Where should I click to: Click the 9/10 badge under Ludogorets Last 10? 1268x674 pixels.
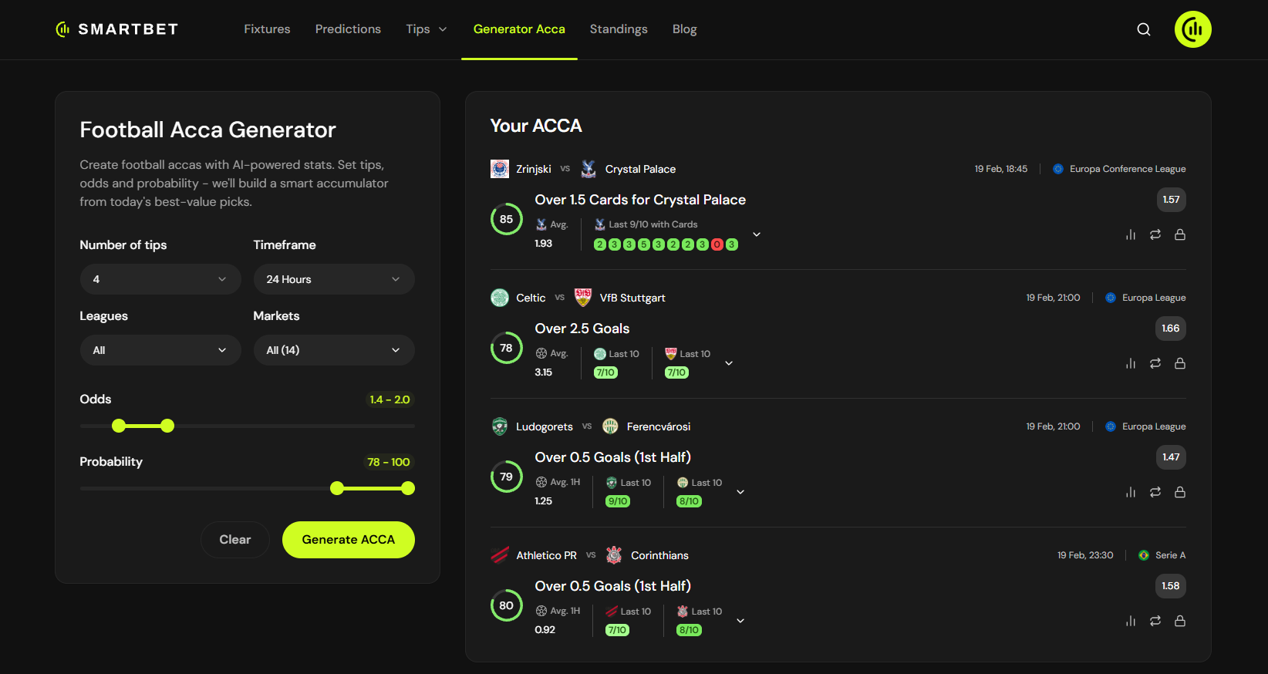(618, 501)
